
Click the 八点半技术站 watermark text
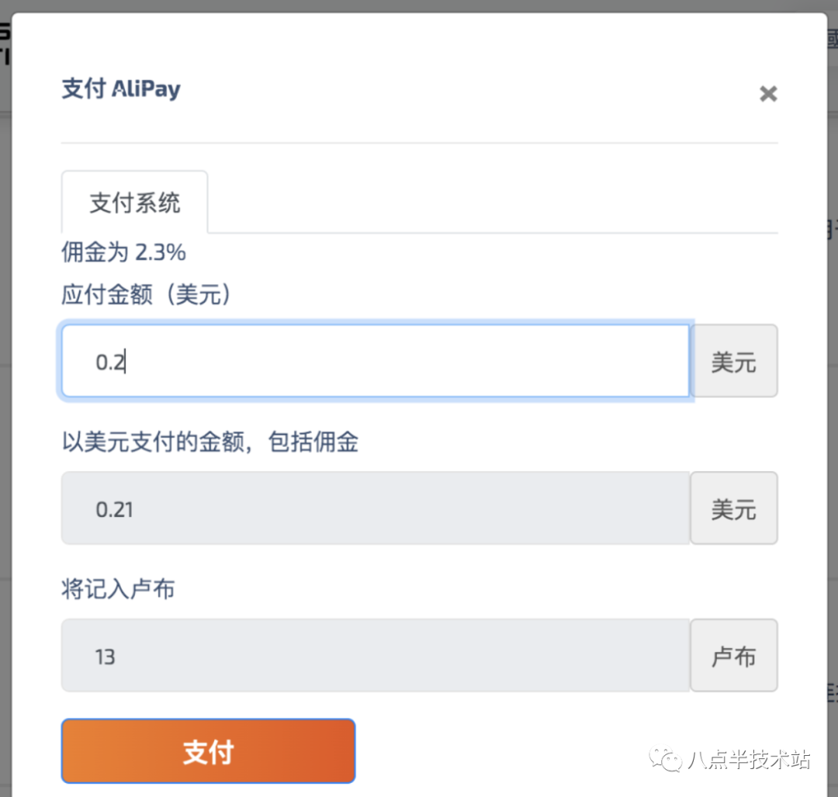coord(749,759)
